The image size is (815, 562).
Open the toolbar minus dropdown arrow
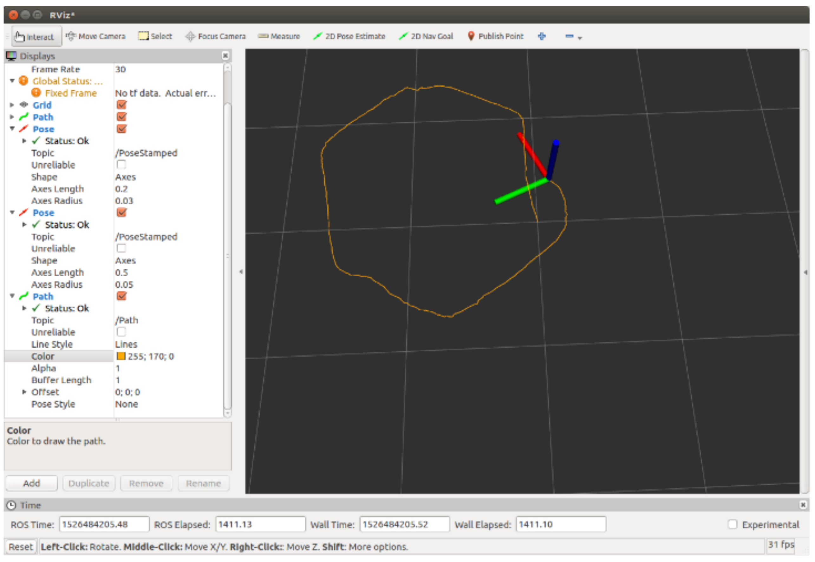tap(580, 38)
